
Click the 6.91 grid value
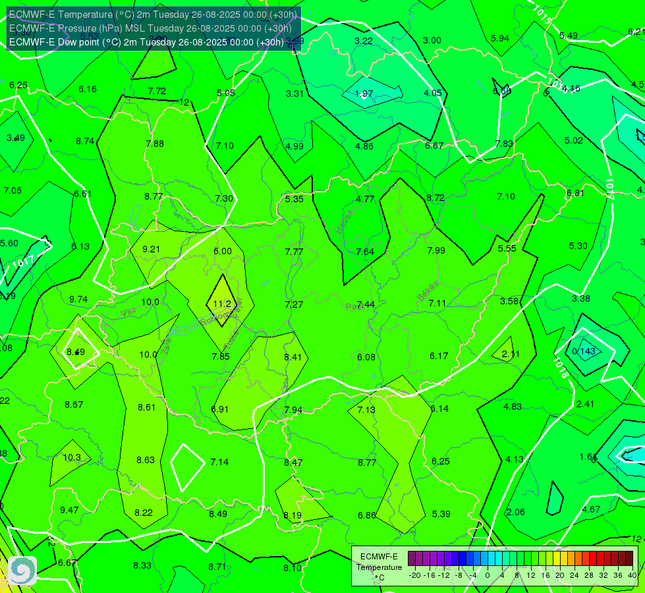(219, 409)
